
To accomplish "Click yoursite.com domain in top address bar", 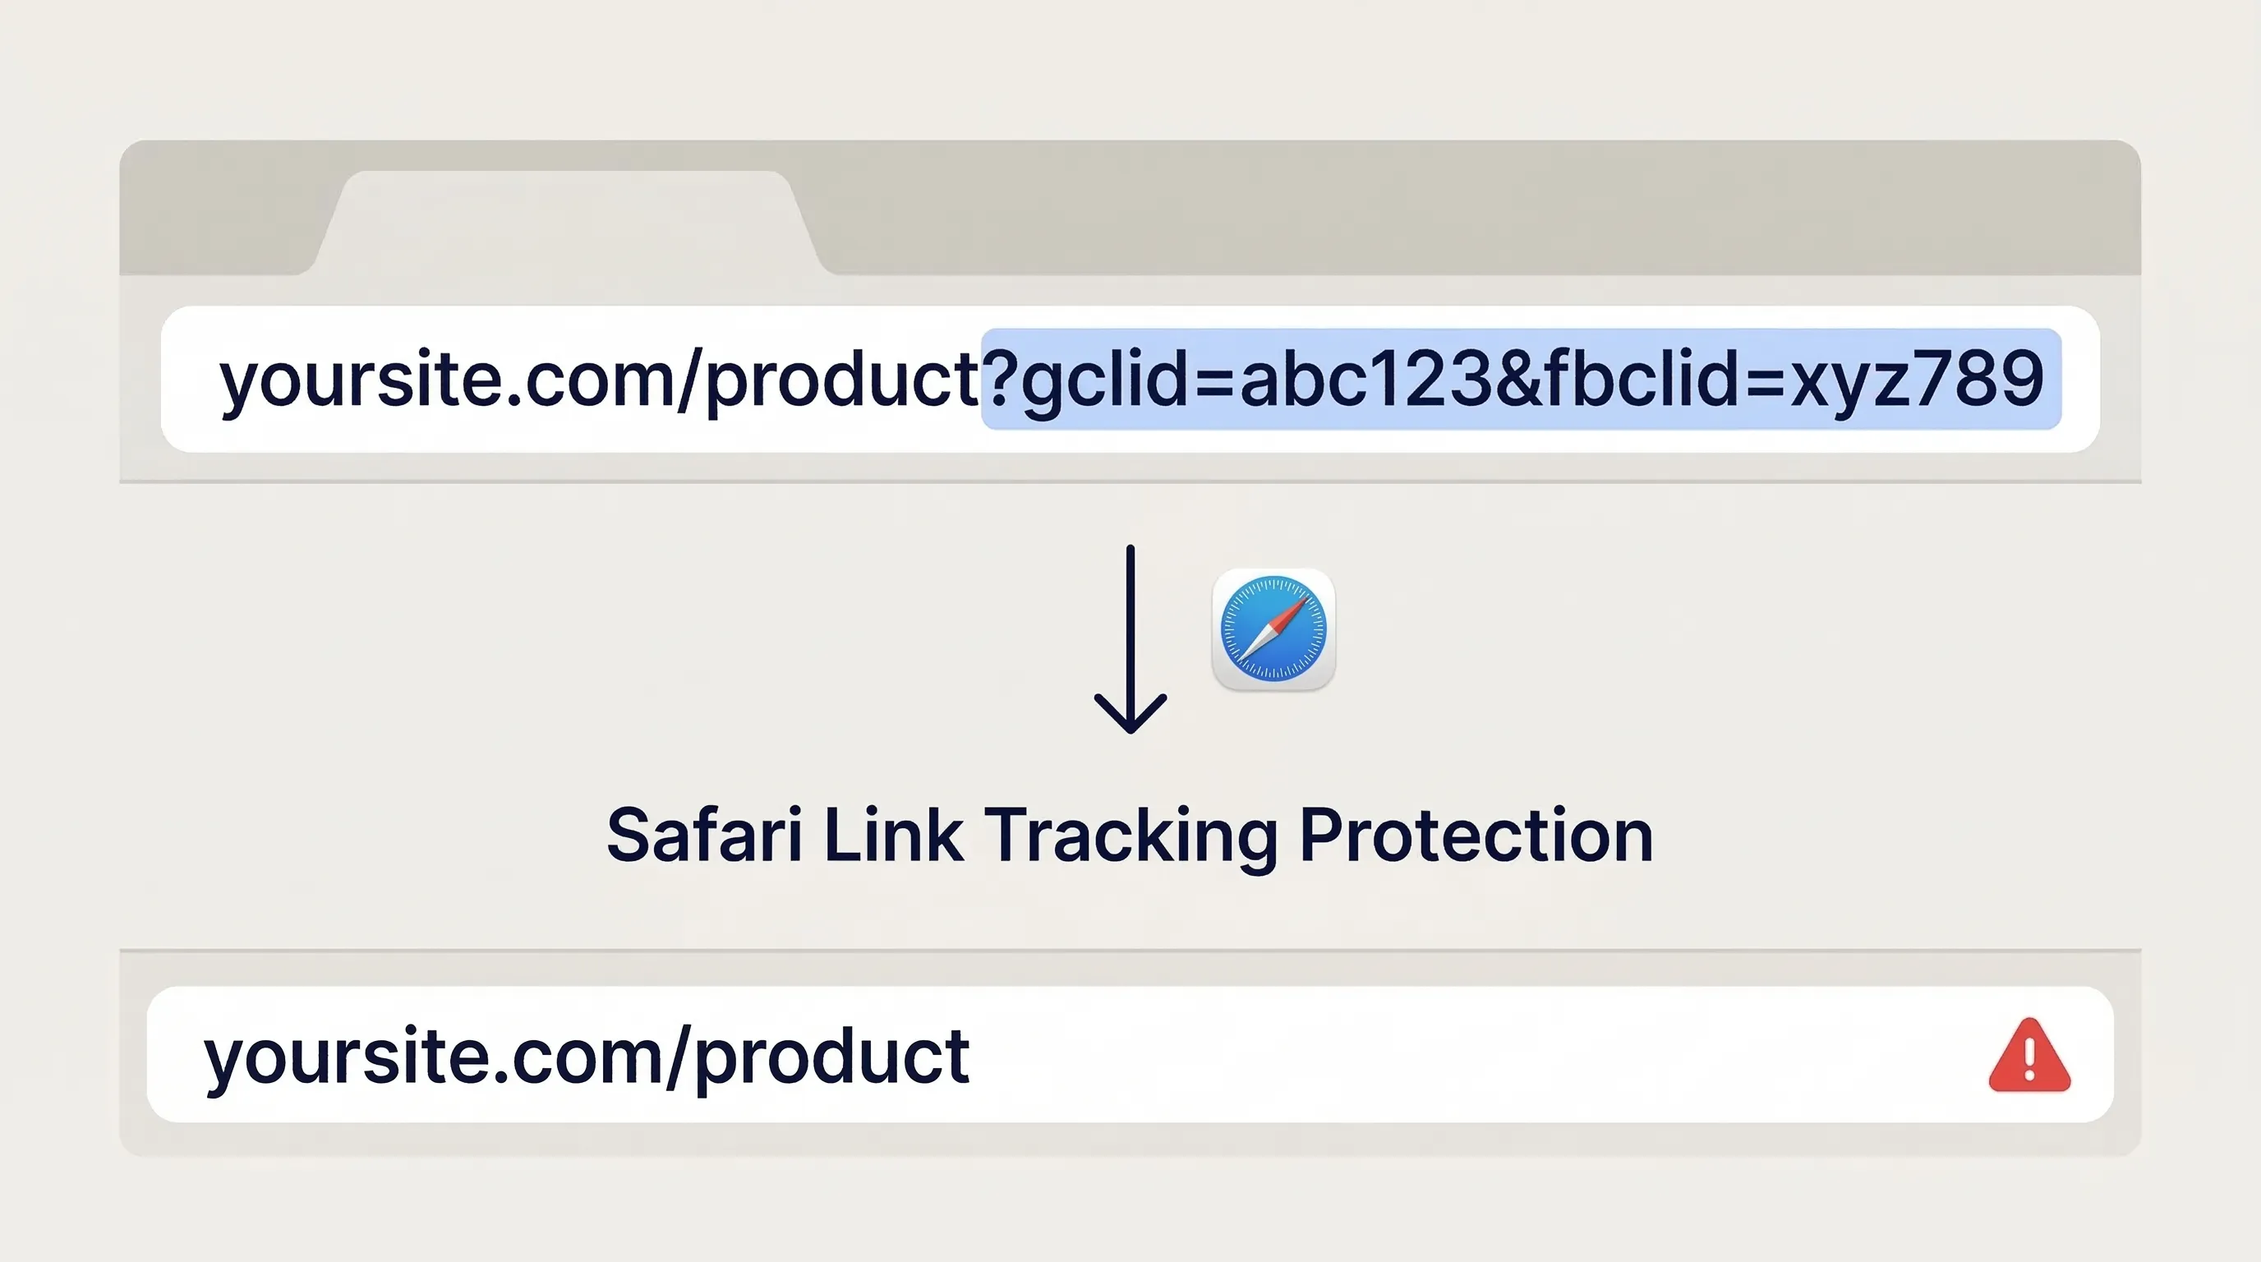I will tap(446, 380).
